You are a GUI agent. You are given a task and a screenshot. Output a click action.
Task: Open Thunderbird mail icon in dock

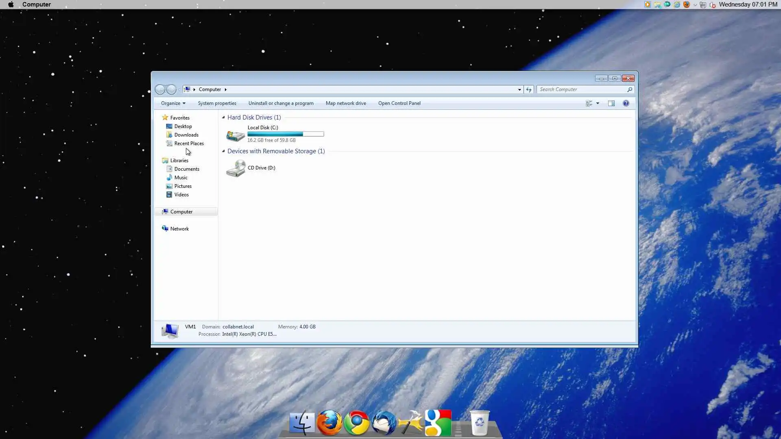tap(384, 423)
